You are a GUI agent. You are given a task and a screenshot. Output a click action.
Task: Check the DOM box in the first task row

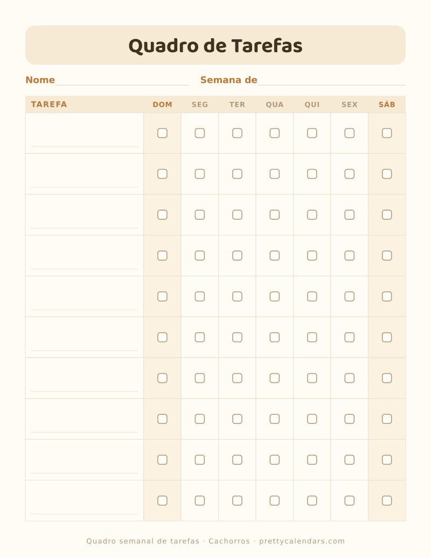162,133
